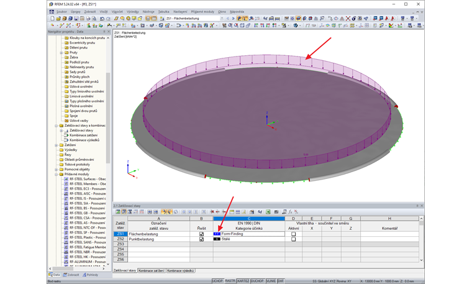This screenshot has height=284, width=472.
Task: Toggle OUCHOP object snap in status bar
Action: [257, 281]
